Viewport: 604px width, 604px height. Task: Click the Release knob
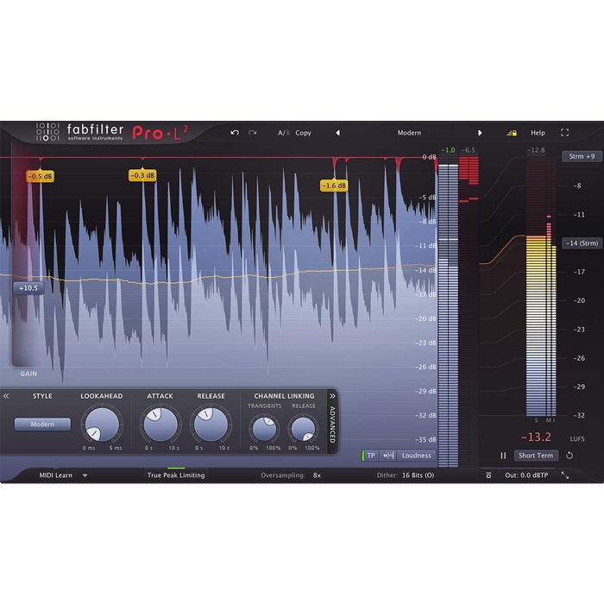pyautogui.click(x=211, y=425)
